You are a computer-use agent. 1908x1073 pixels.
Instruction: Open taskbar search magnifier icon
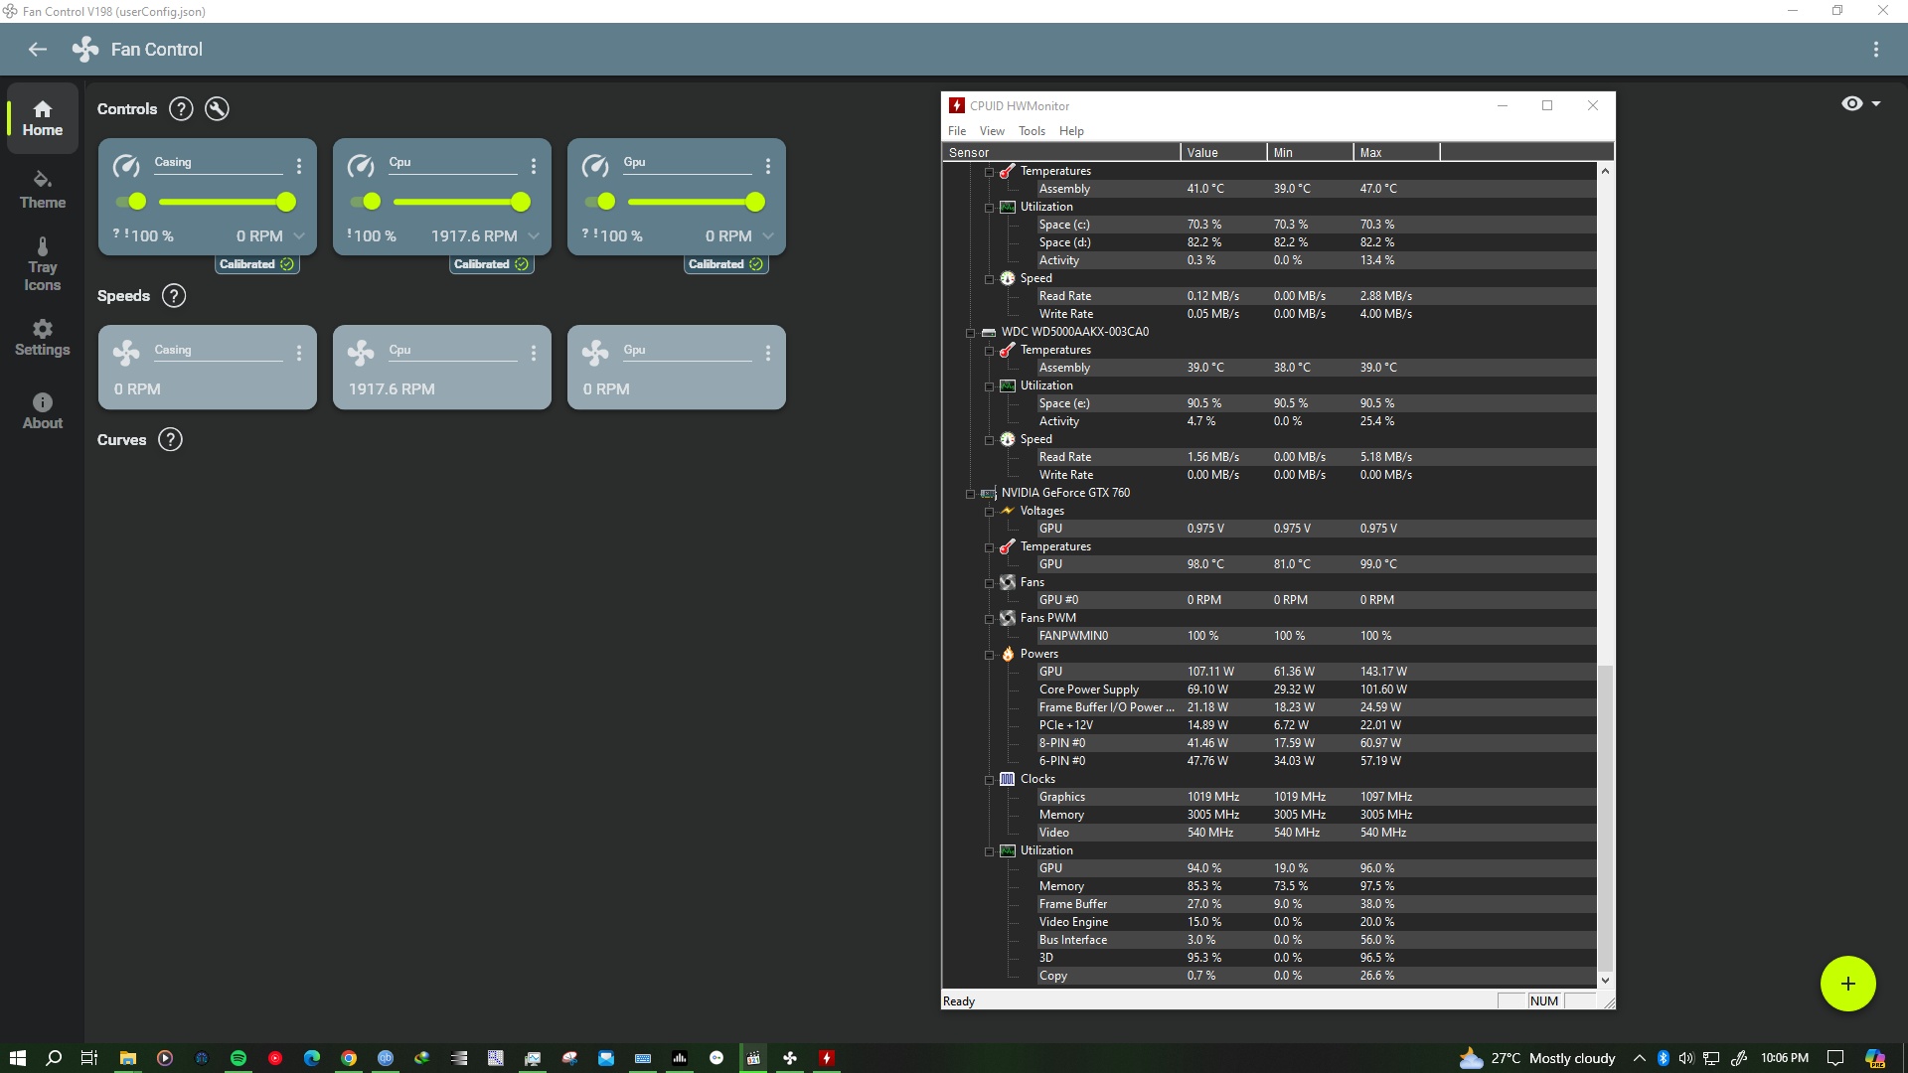(54, 1058)
